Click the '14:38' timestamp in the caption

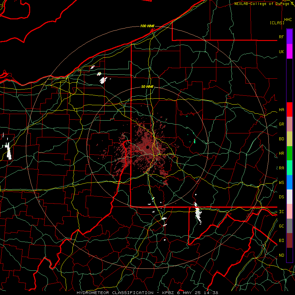point(211,293)
